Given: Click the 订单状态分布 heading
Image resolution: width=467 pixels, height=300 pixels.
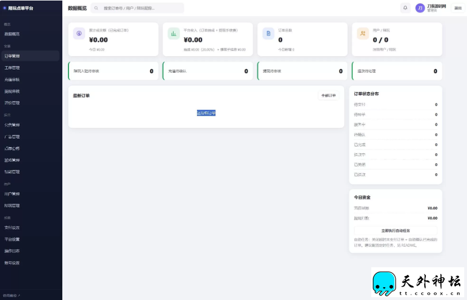Looking at the screenshot, I should tap(366, 94).
